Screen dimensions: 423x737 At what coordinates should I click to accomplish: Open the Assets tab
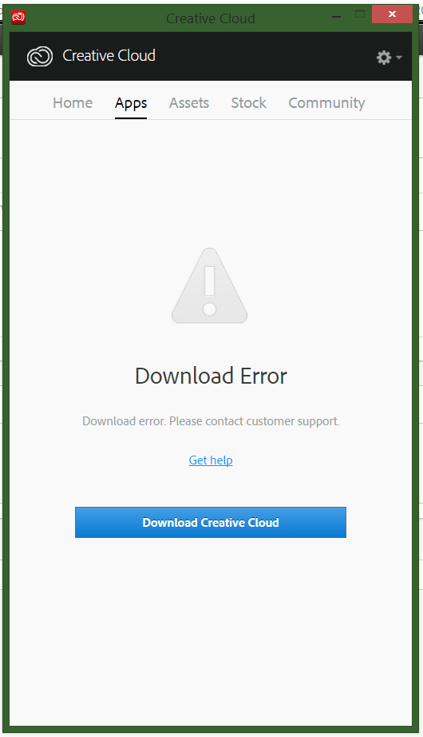pos(189,102)
